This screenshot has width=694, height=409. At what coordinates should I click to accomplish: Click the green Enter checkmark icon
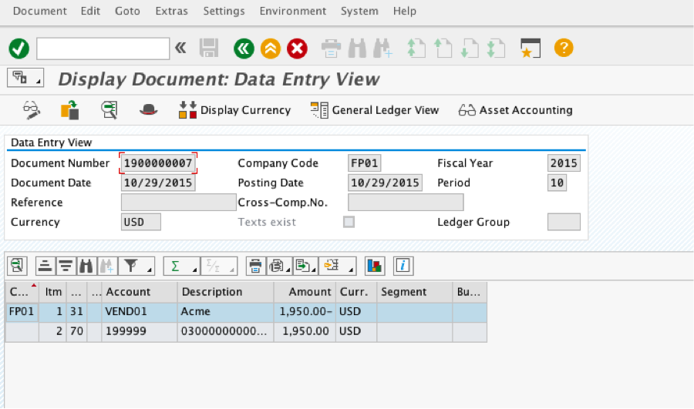(19, 49)
